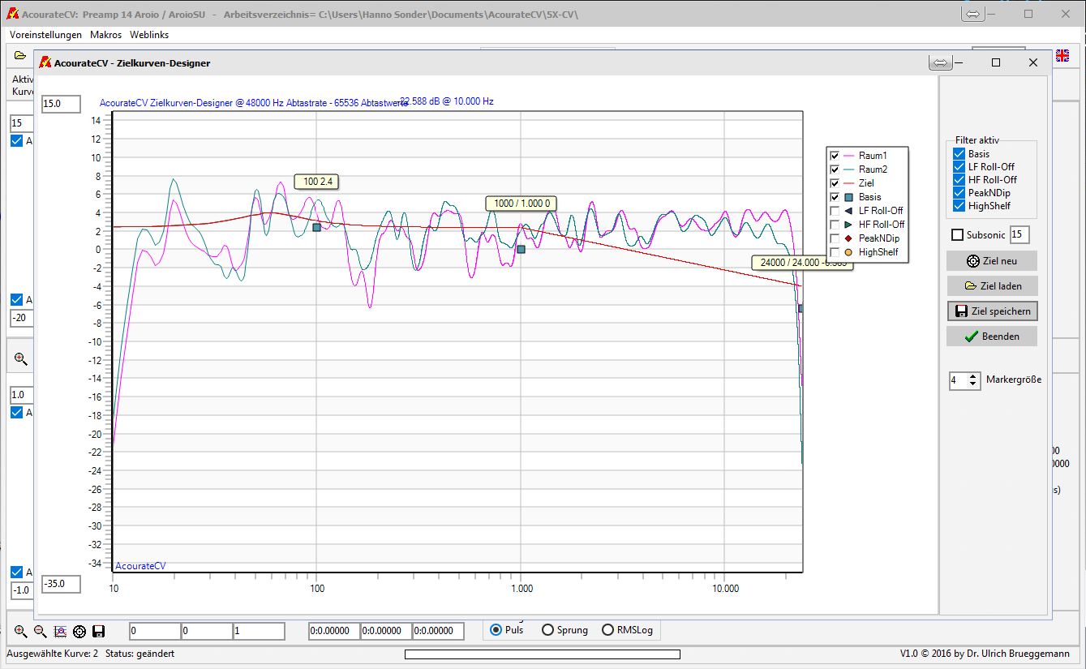Click the progress bar in status area
This screenshot has height=669, width=1086.
pos(542,654)
